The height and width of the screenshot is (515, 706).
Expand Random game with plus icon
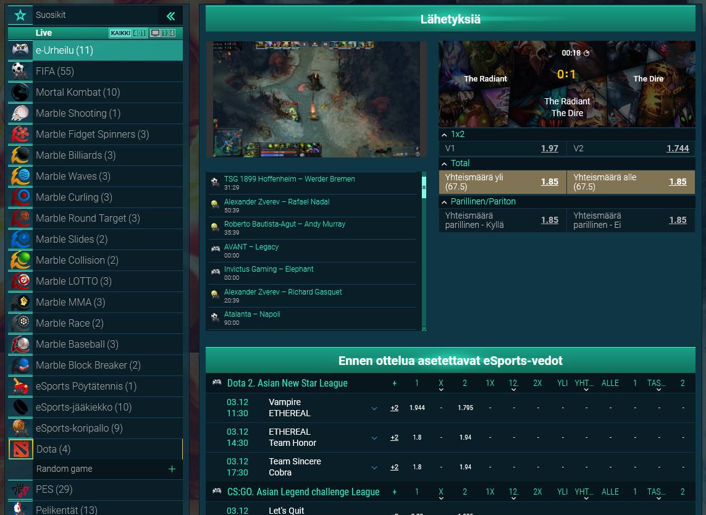pos(172,469)
